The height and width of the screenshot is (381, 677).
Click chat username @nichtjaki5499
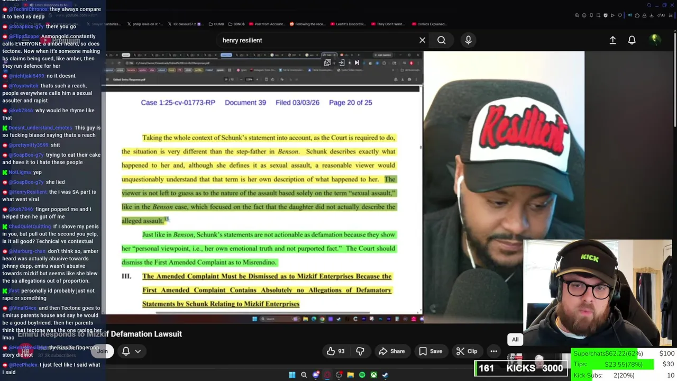tap(26, 76)
